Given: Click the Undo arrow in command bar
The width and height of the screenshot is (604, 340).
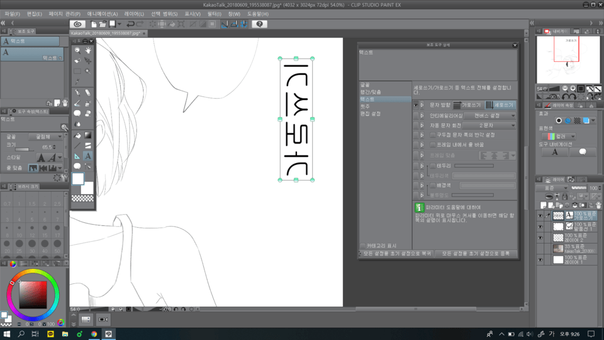Looking at the screenshot, I should tap(130, 24).
